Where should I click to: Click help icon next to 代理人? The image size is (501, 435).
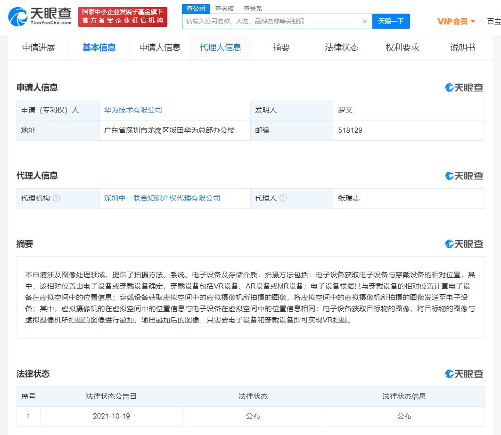[283, 198]
